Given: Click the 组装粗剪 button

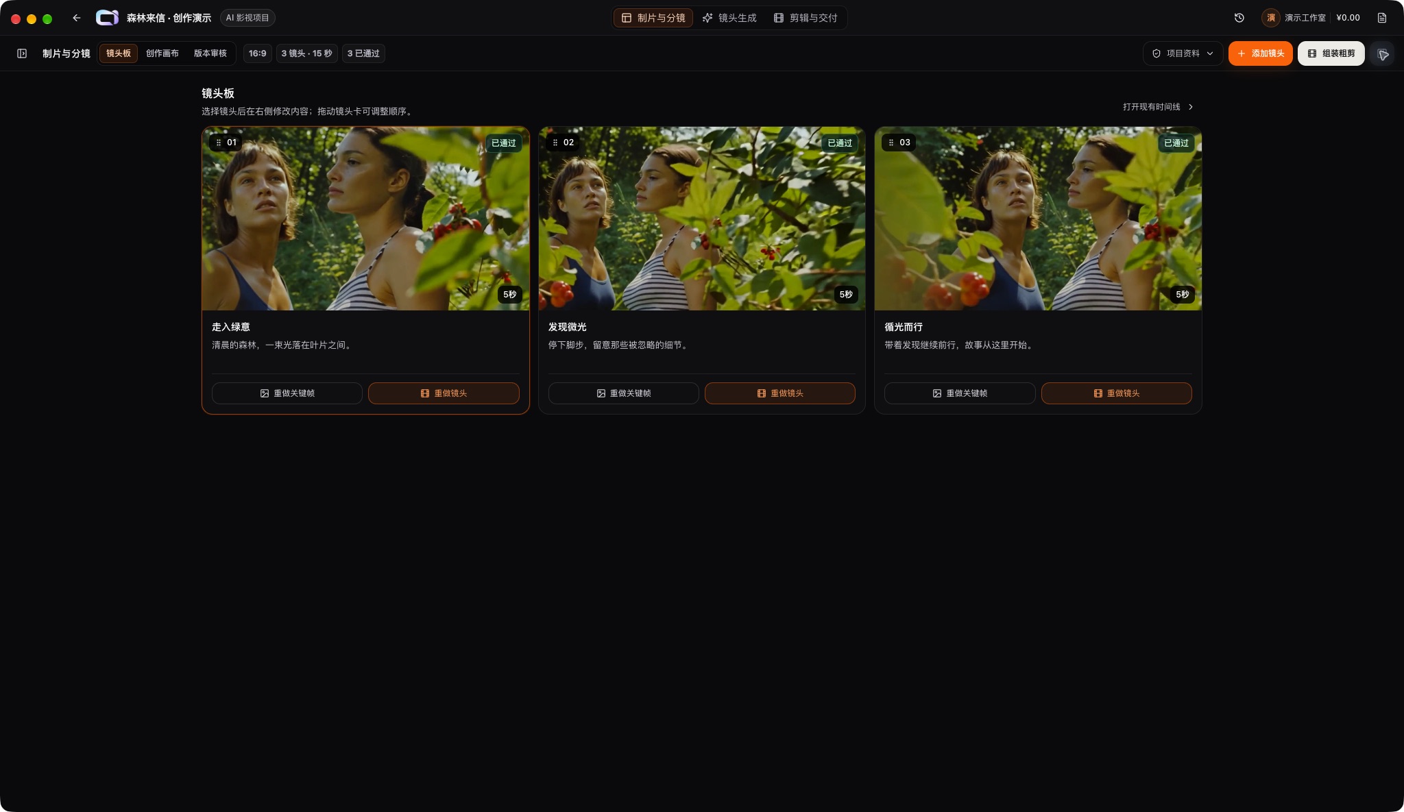Looking at the screenshot, I should coord(1331,53).
